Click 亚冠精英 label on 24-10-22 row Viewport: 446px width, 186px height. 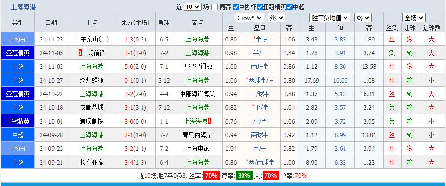[x=18, y=94]
